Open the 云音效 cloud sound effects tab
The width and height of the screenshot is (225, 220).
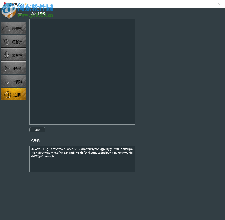tap(13, 28)
